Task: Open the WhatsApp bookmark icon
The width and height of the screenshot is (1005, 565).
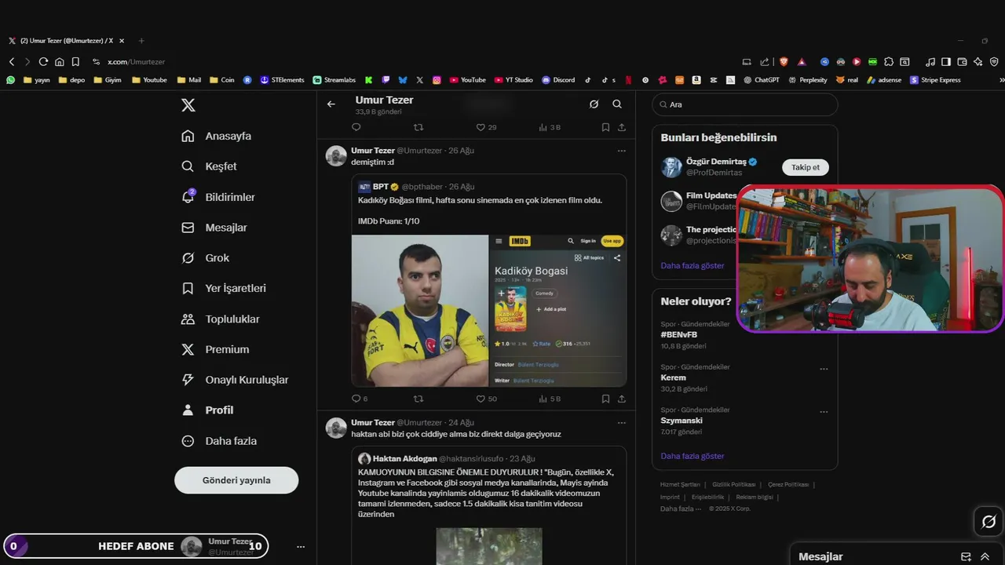Action: 11,79
